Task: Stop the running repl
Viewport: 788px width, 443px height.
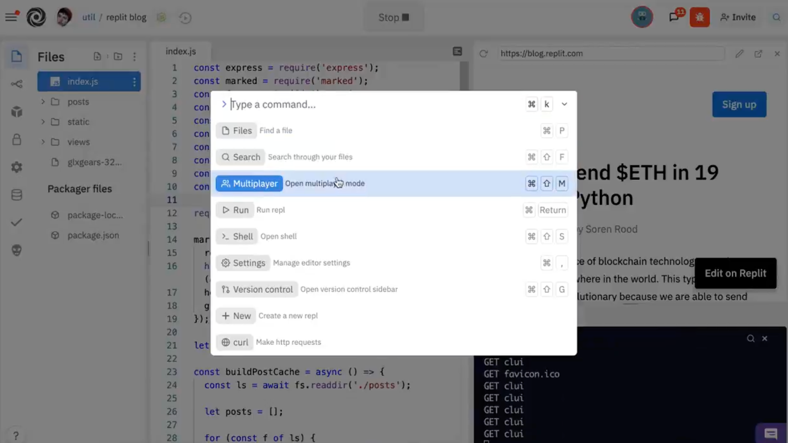Action: click(x=394, y=17)
